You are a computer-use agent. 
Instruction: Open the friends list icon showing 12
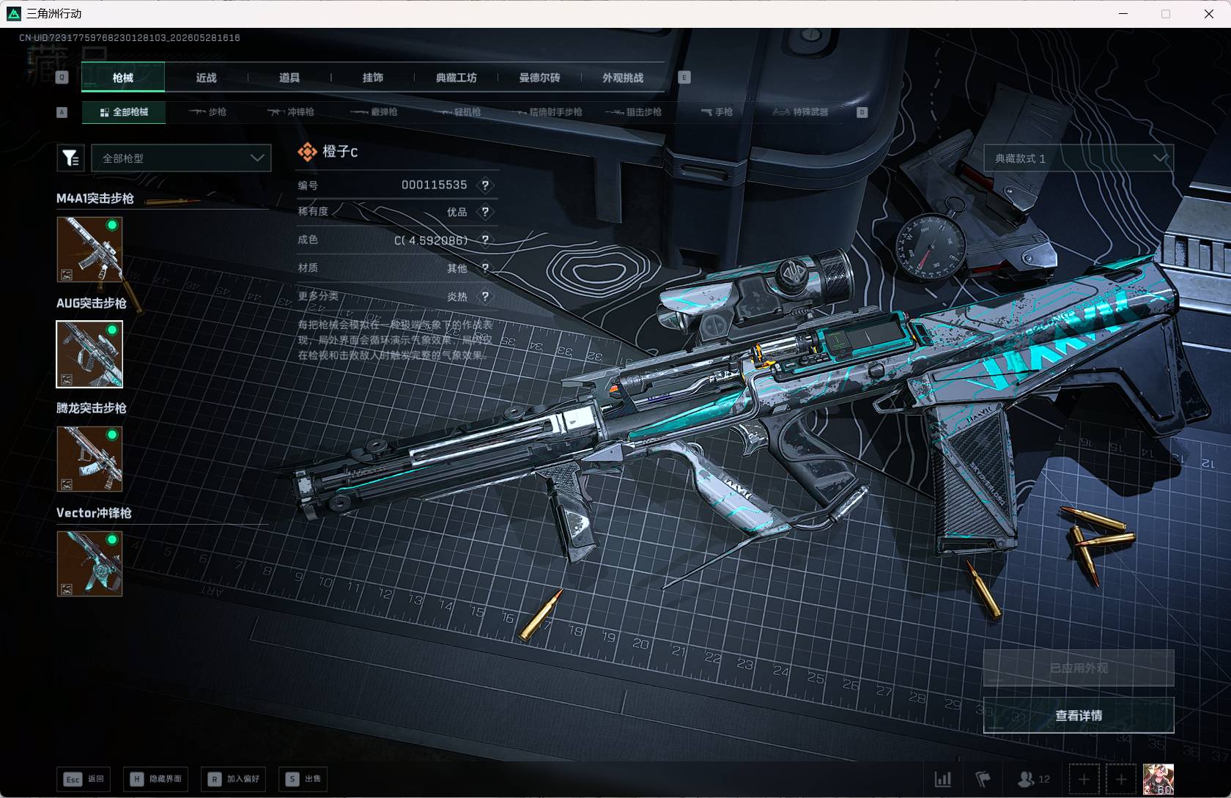click(x=1034, y=779)
